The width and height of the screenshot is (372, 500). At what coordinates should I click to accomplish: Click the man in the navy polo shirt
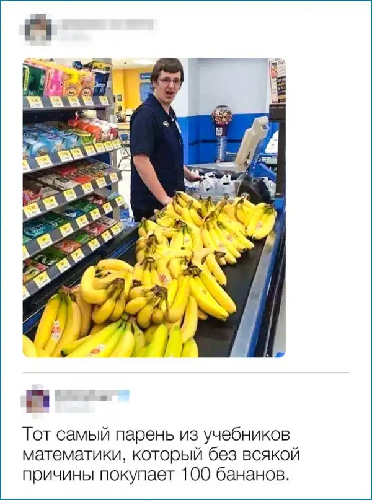point(159,137)
